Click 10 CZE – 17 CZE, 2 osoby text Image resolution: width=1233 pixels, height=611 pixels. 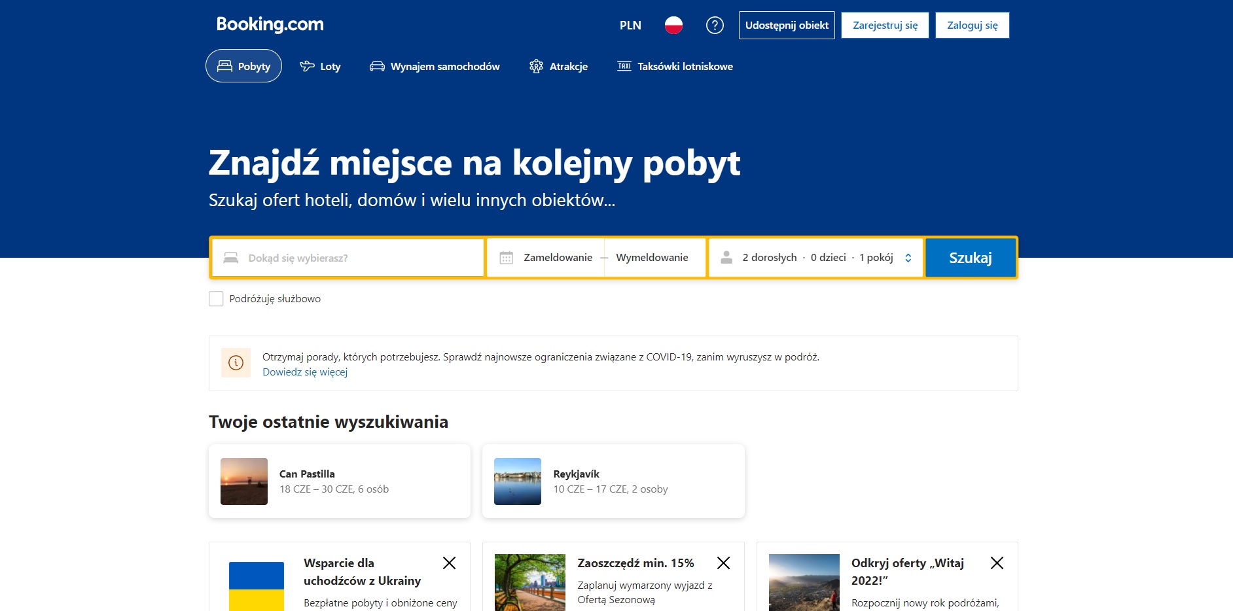click(611, 489)
